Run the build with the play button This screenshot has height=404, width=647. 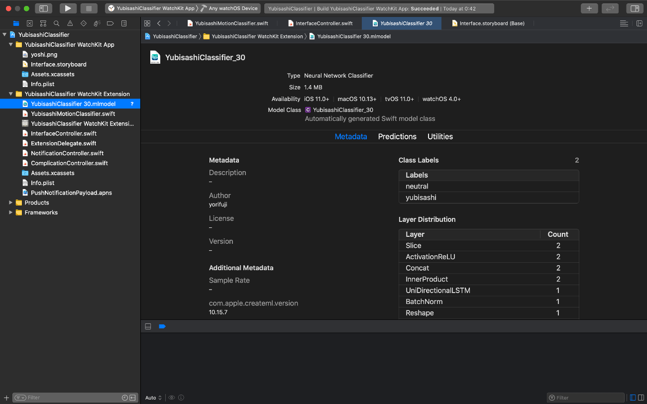coord(68,8)
